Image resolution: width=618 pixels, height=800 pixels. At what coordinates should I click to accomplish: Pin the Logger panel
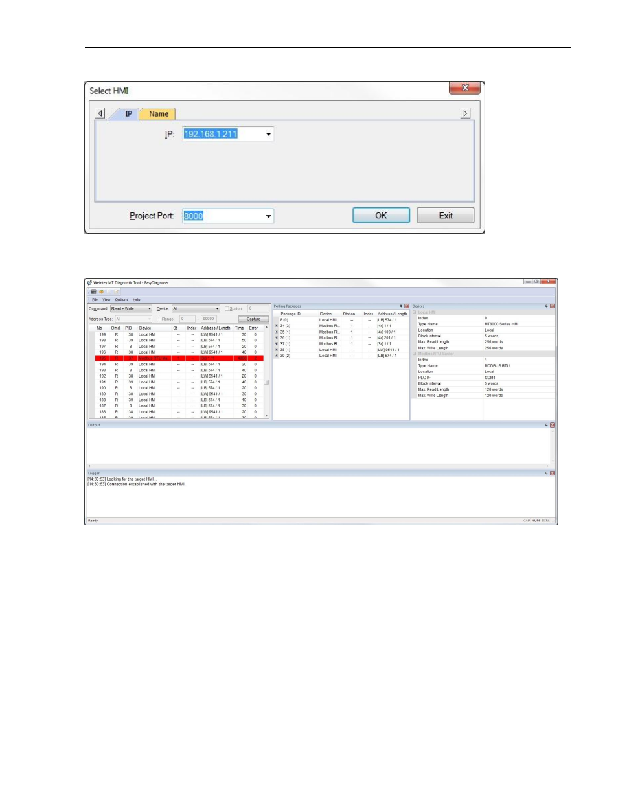point(547,473)
